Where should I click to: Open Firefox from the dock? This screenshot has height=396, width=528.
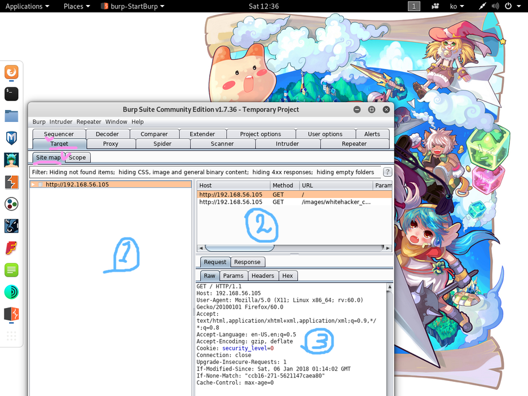click(11, 72)
